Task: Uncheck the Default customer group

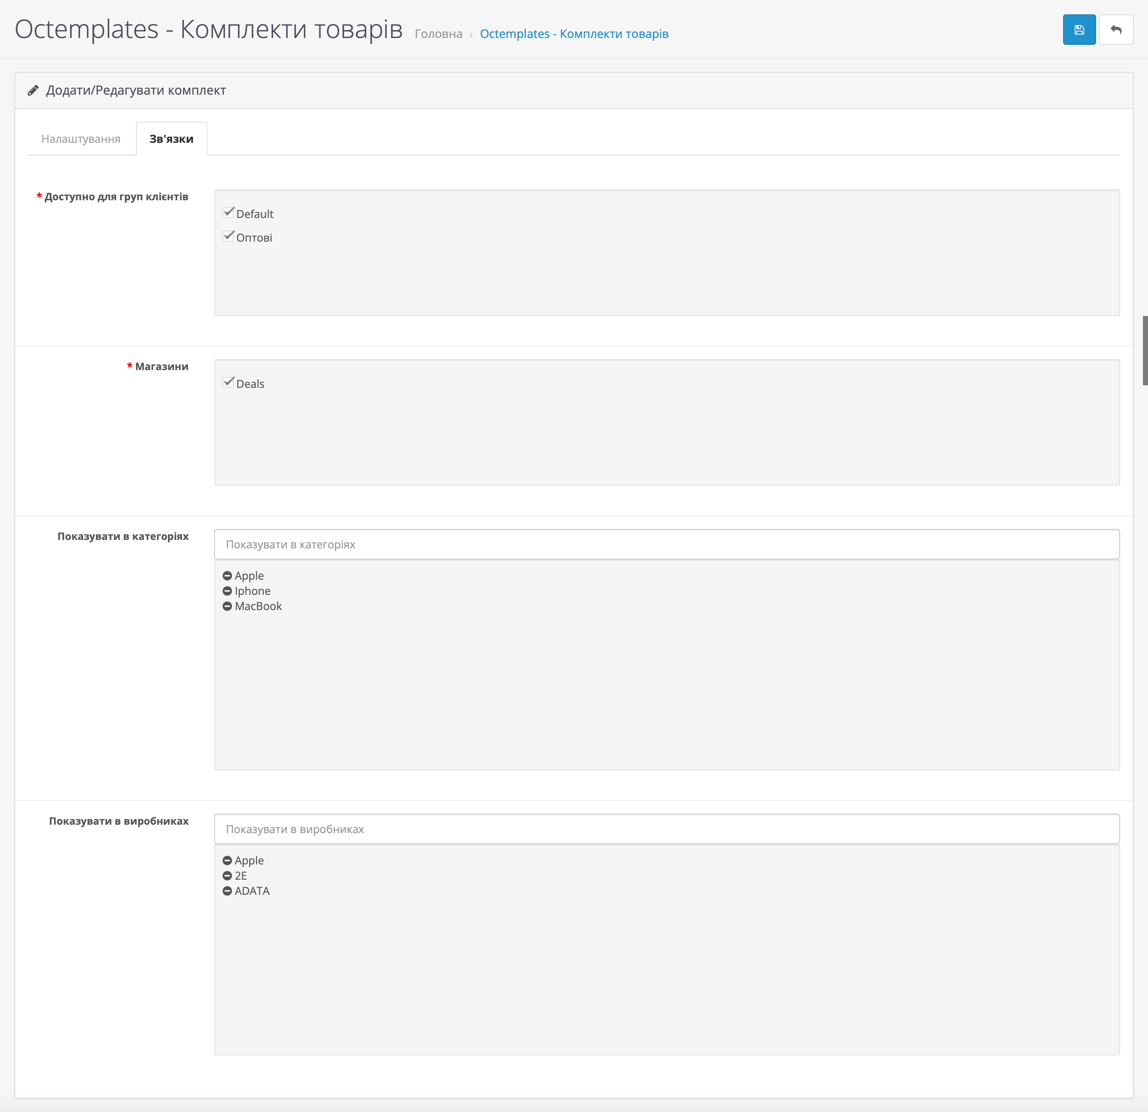Action: (x=229, y=213)
